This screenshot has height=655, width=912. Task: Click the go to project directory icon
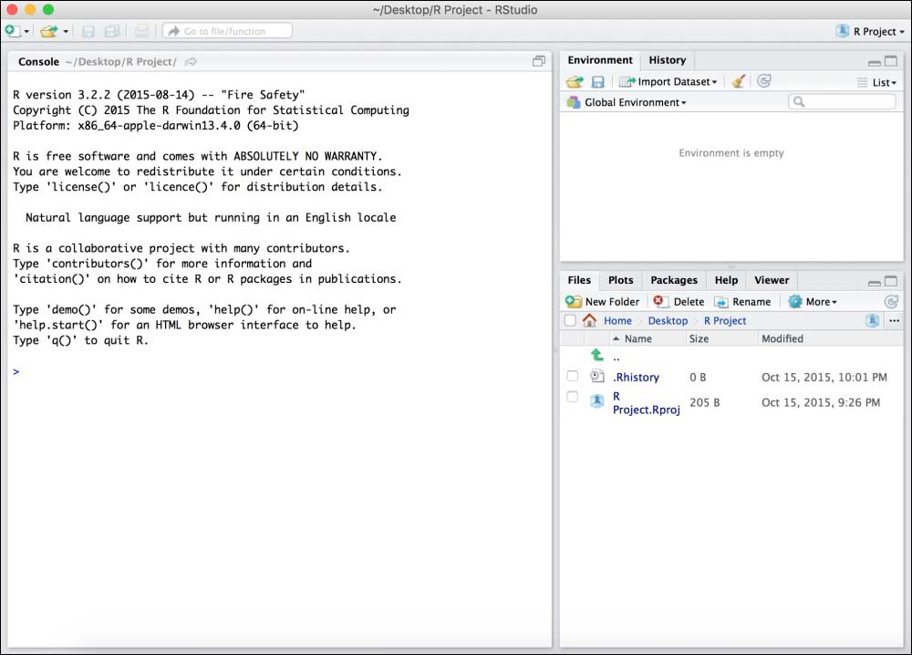872,320
